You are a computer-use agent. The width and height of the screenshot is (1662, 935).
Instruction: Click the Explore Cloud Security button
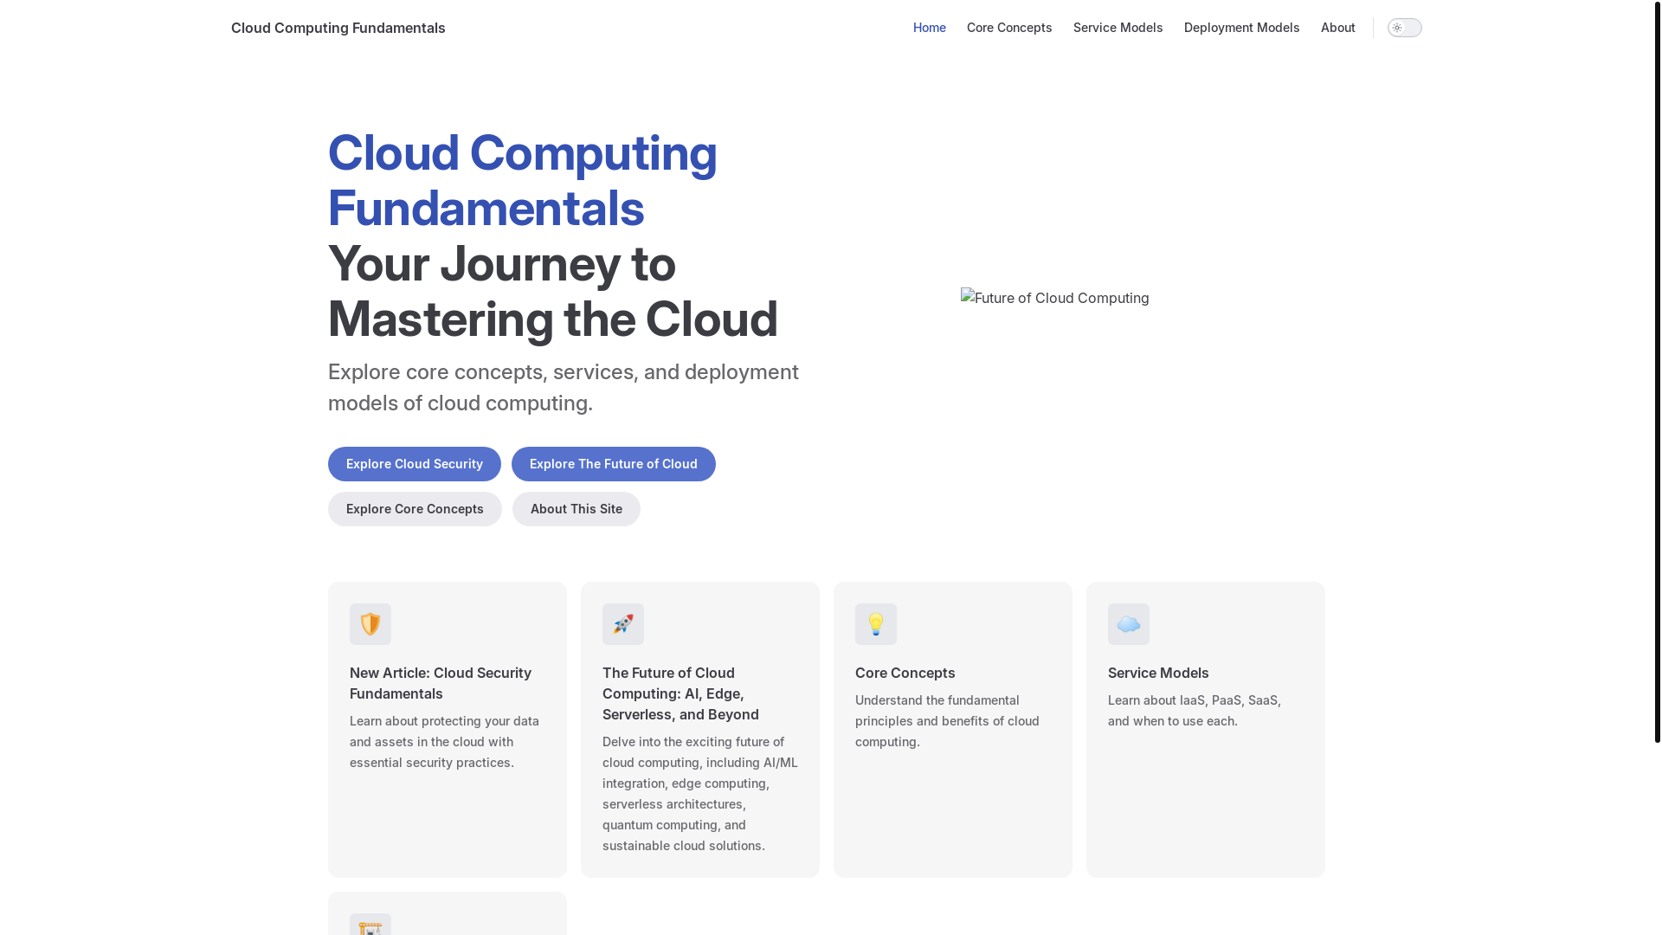[x=415, y=464]
